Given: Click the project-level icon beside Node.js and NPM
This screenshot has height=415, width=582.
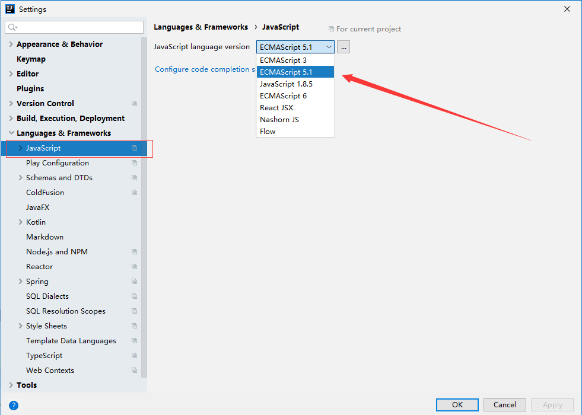Looking at the screenshot, I should 135,251.
